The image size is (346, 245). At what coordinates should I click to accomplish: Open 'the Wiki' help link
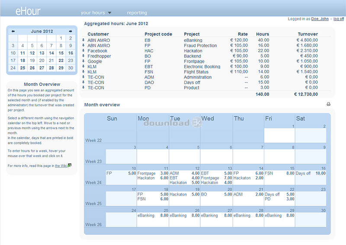tap(61, 166)
